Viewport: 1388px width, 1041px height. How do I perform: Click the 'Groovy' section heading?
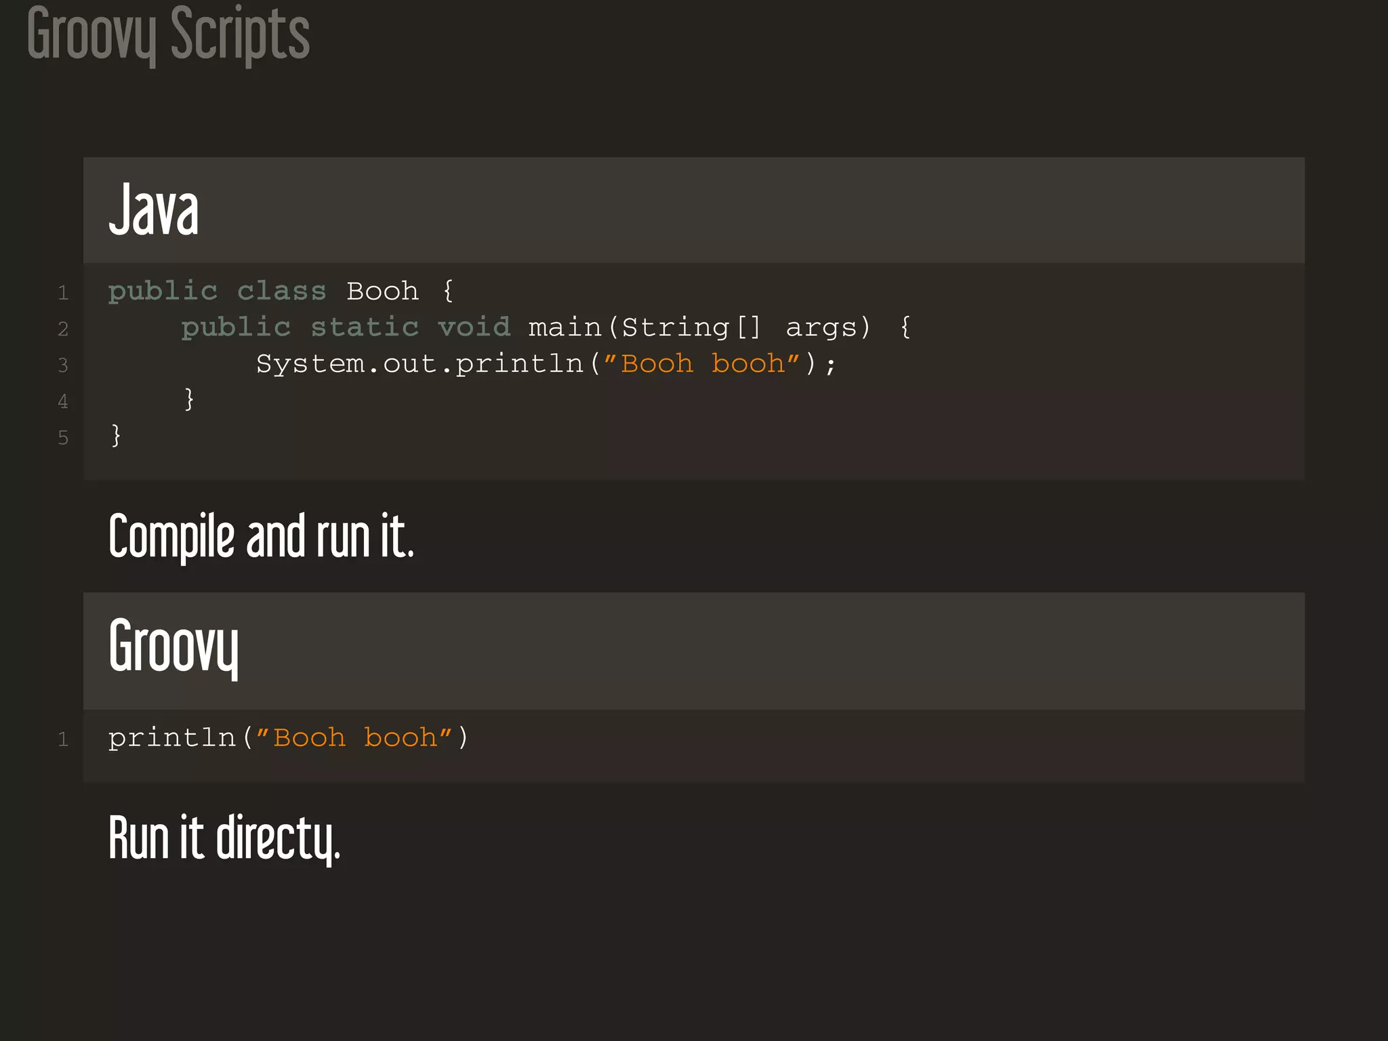tap(173, 647)
